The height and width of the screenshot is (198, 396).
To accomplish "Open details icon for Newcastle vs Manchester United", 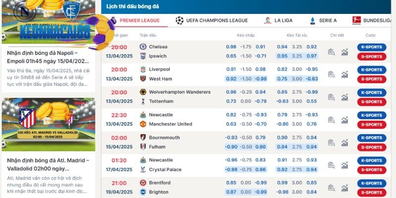I will 332,120.
